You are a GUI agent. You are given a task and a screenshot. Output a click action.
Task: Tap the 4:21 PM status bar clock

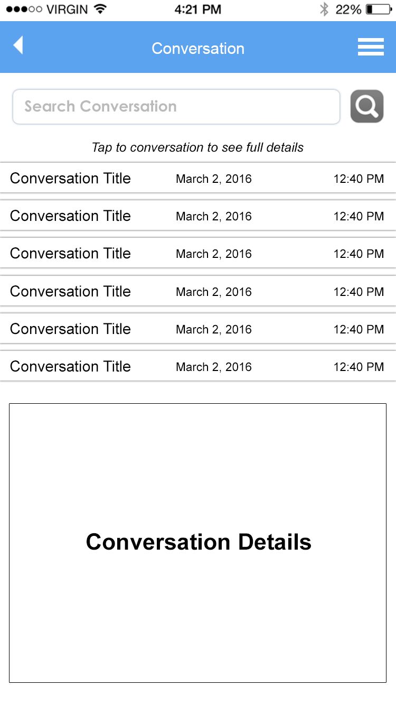click(x=197, y=9)
